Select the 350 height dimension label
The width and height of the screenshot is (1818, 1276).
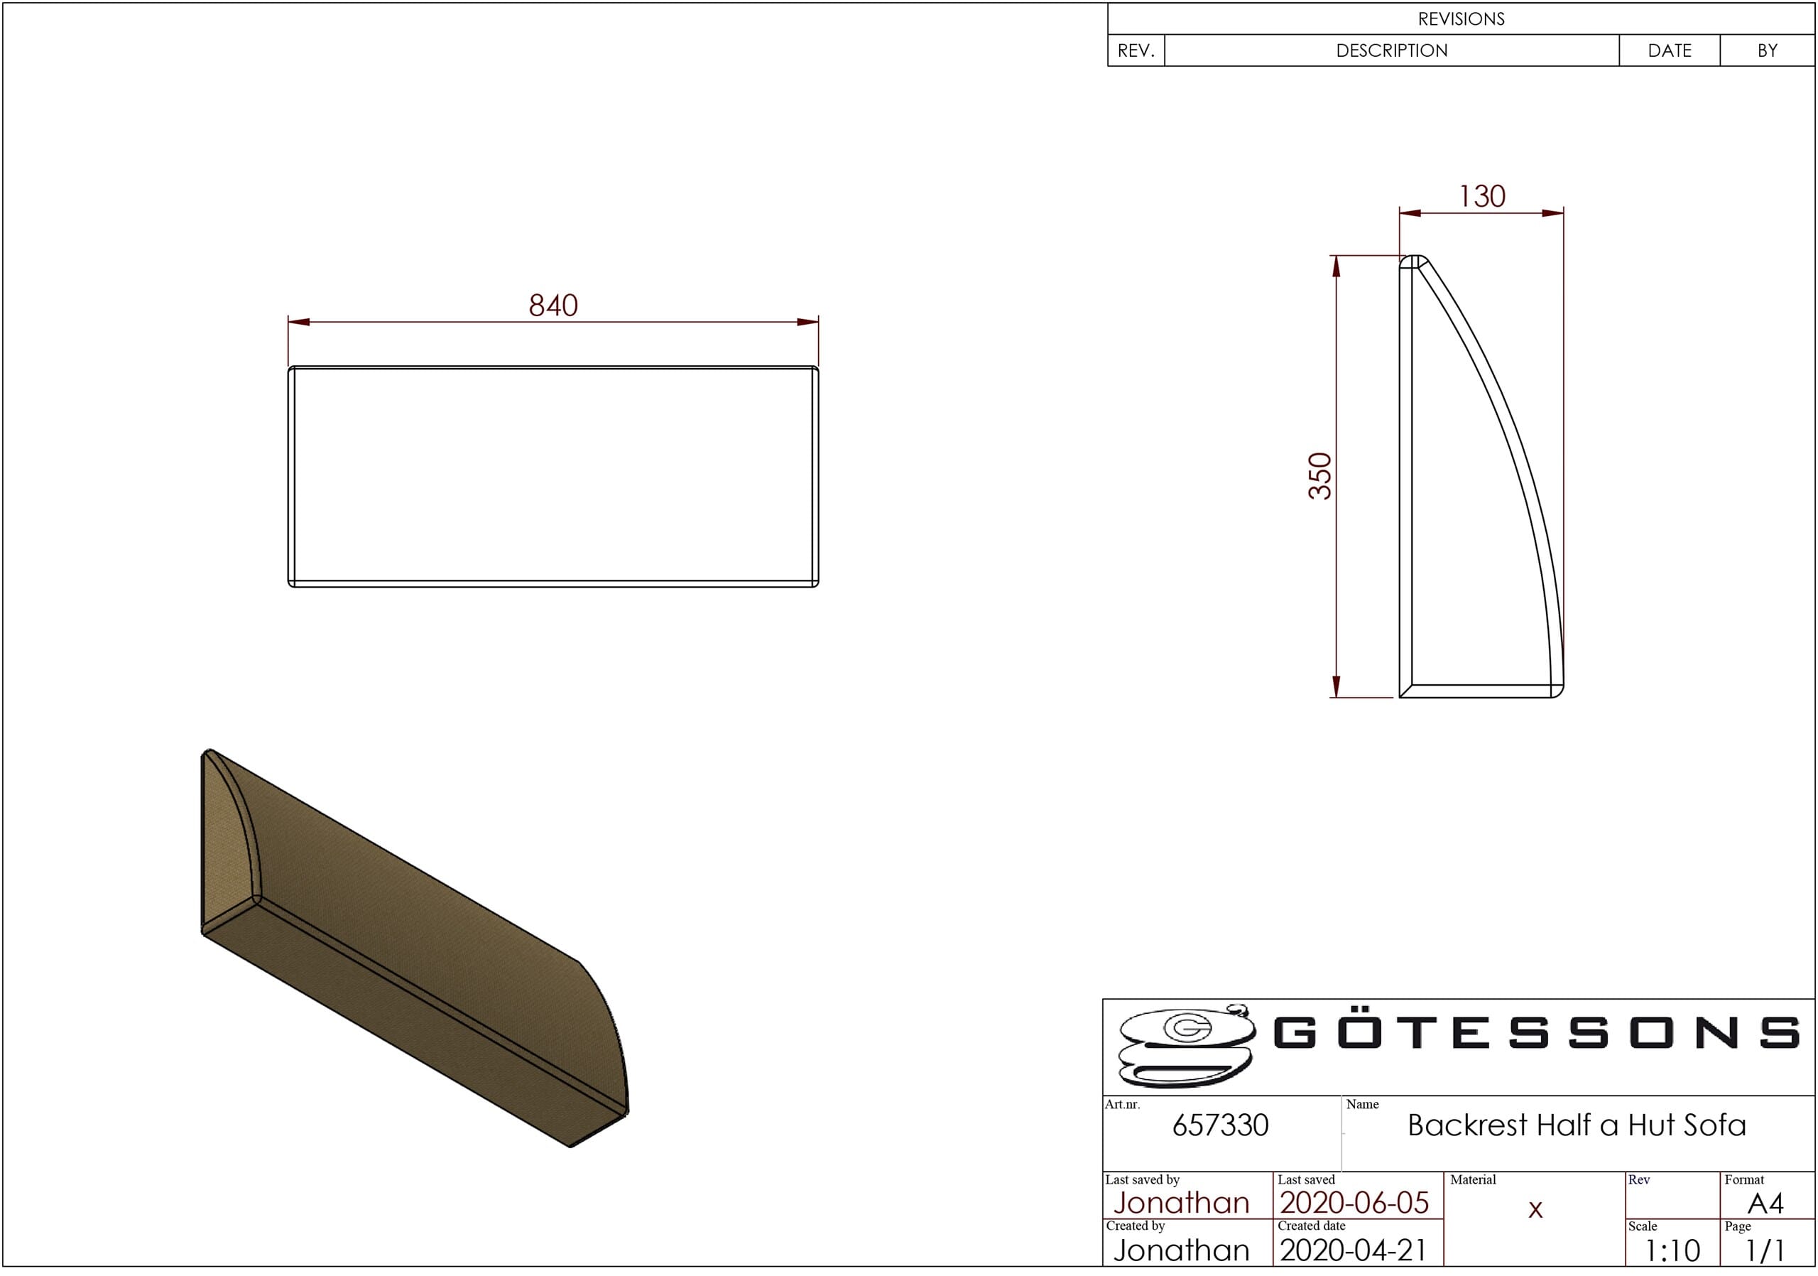(1320, 476)
